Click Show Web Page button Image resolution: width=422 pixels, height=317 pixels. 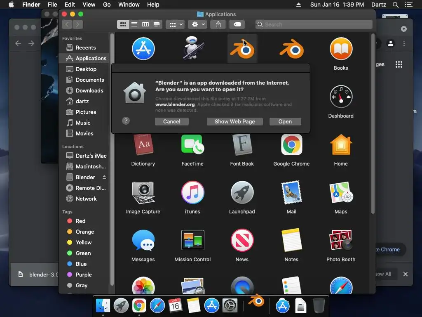coord(234,122)
